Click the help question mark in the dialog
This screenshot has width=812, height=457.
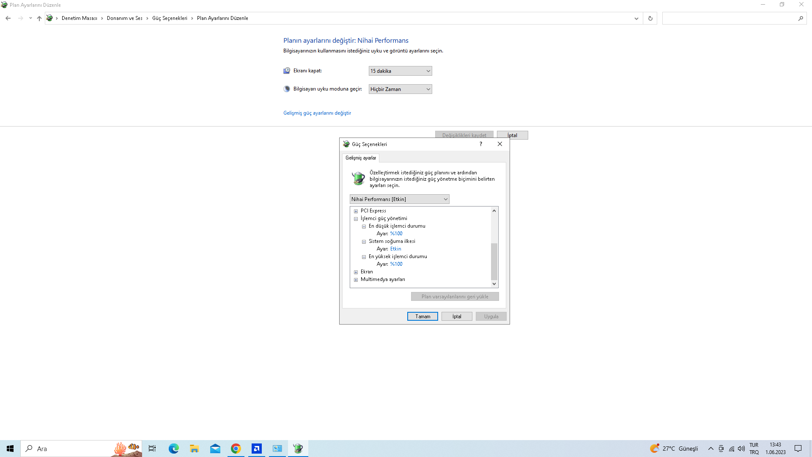pyautogui.click(x=480, y=144)
